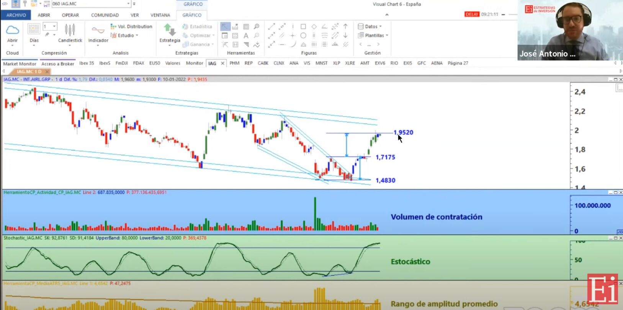Click the Días compression grid icon
The width and height of the screenshot is (623, 310).
[x=34, y=29]
